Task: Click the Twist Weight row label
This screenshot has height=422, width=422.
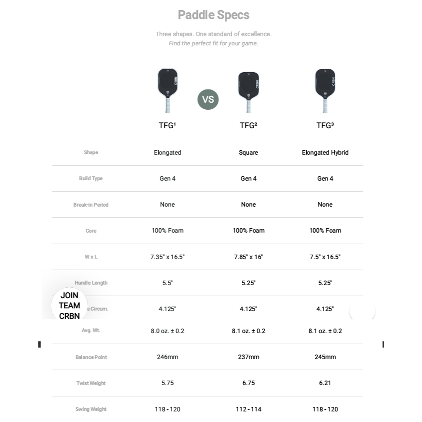Action: tap(91, 383)
